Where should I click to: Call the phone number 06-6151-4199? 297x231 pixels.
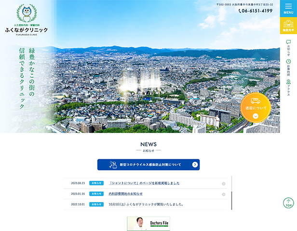[256, 11]
